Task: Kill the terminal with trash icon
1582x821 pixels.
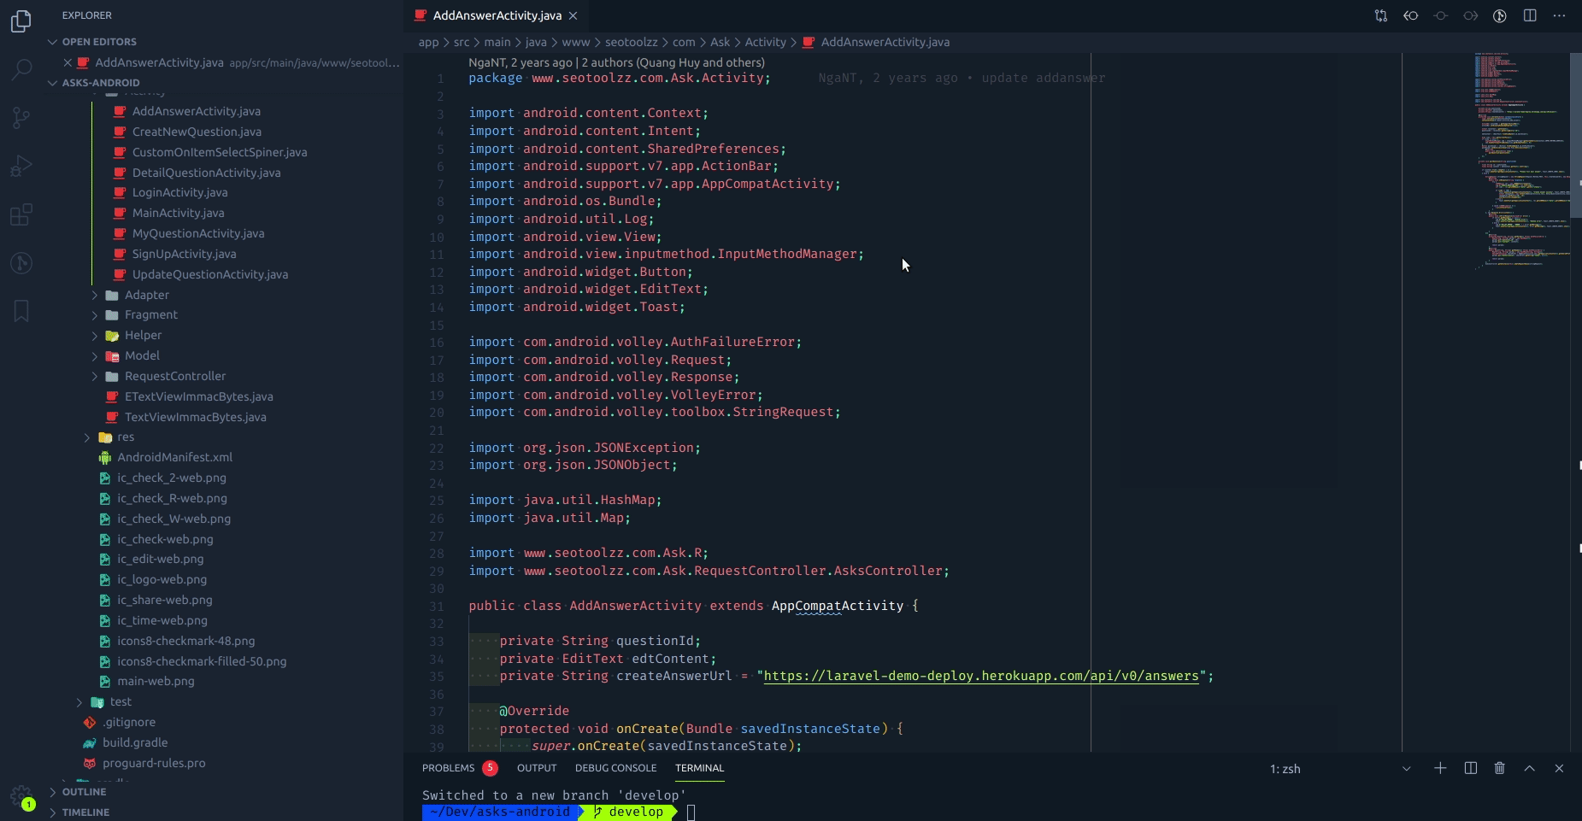Action: point(1499,768)
